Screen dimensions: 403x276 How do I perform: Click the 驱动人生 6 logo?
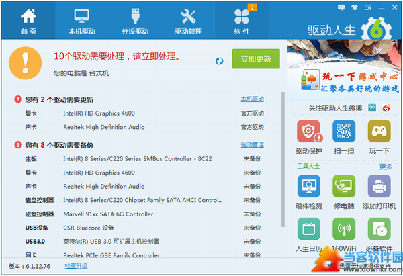coord(349,30)
